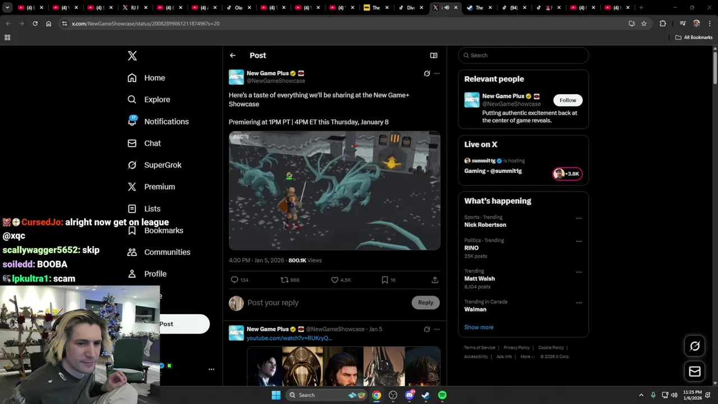This screenshot has height=404, width=718.
Task: Open New Game Plus avatar on main post
Action: 236,77
